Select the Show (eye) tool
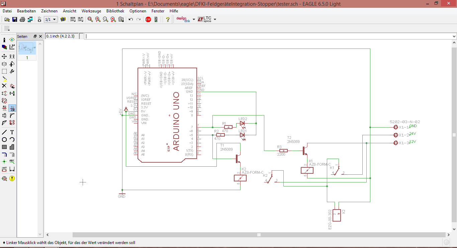This screenshot has height=248, width=457. tap(12, 40)
